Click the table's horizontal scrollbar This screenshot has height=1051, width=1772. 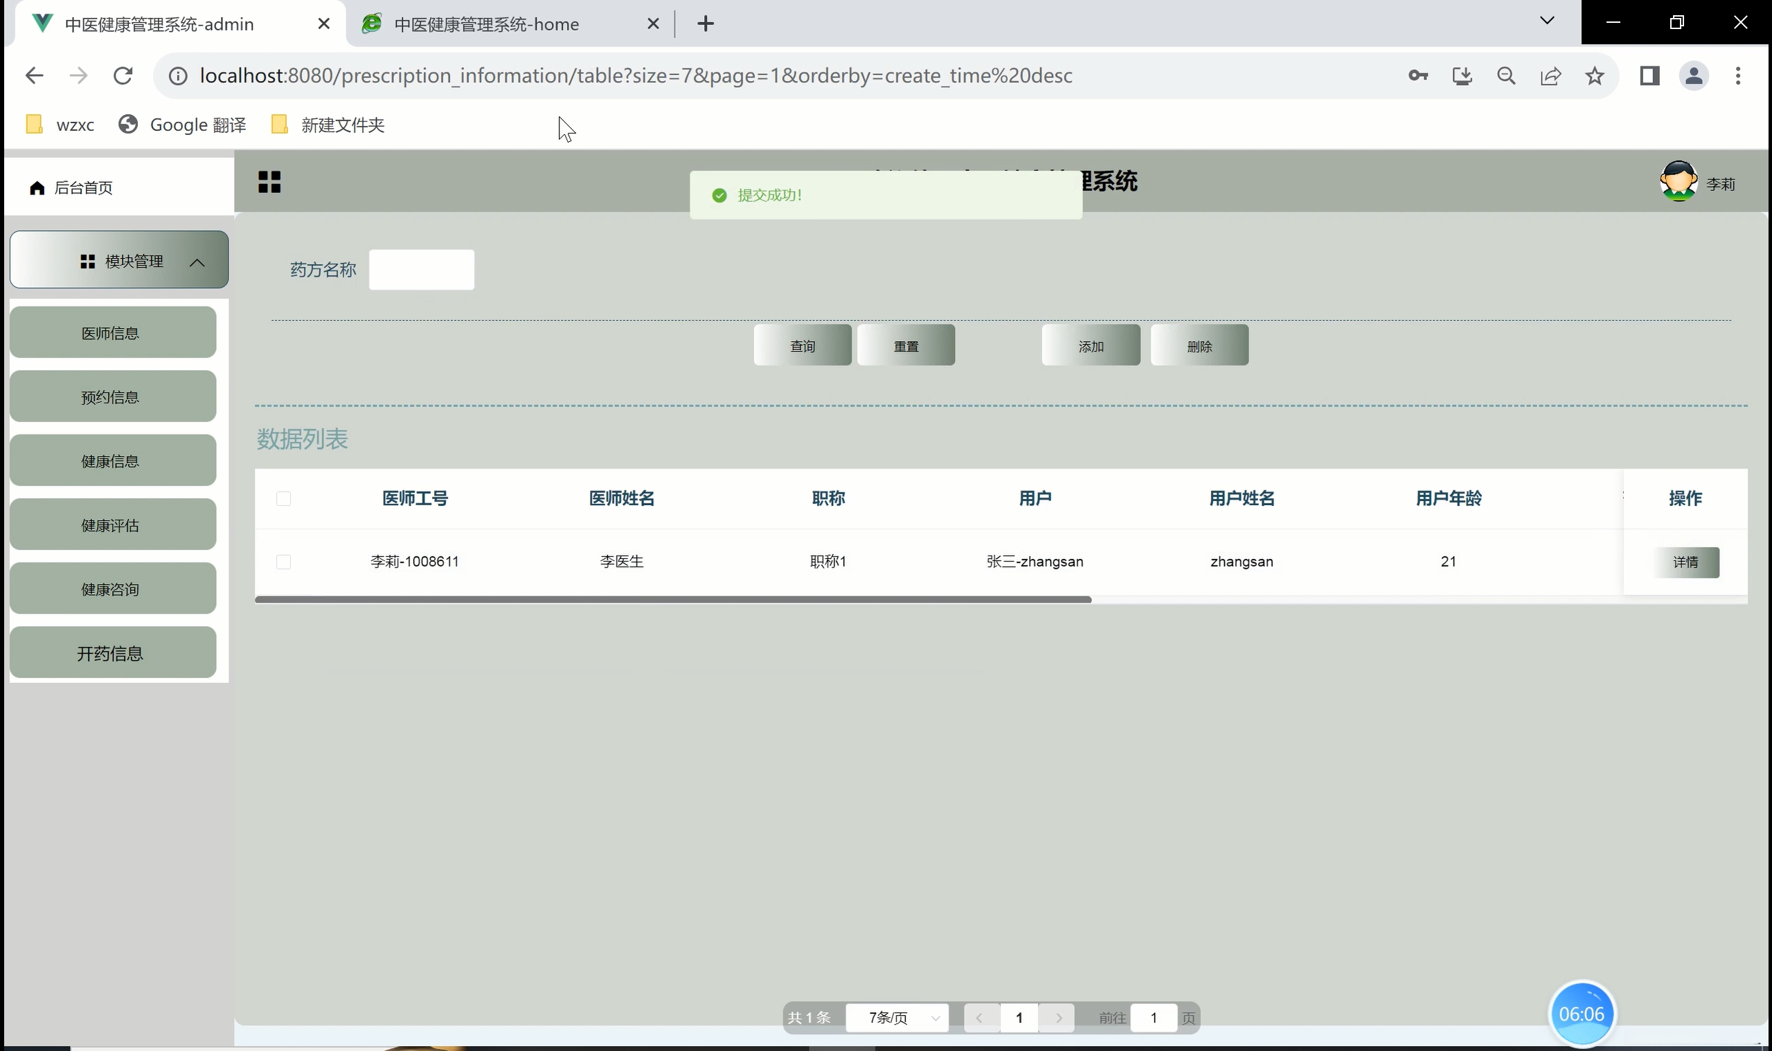(672, 600)
